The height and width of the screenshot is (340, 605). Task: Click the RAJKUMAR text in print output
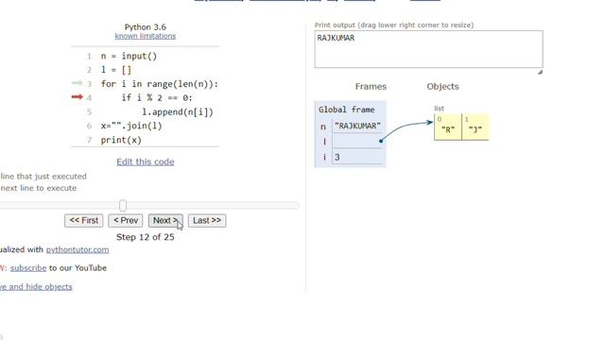coord(336,38)
